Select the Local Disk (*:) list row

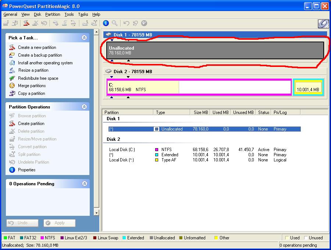[x=204, y=160]
